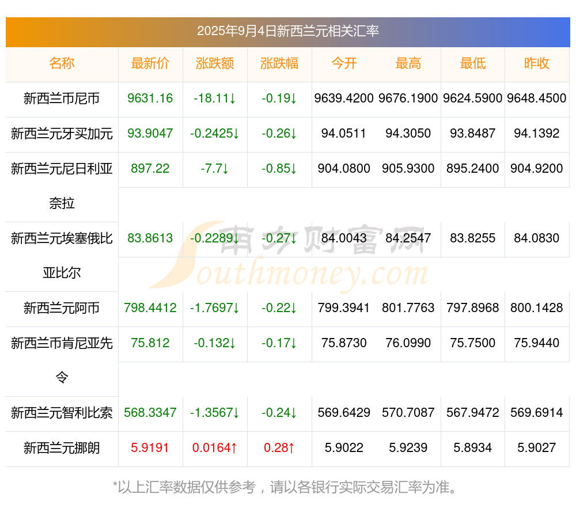Click the change percent -0.19↓

(x=279, y=98)
